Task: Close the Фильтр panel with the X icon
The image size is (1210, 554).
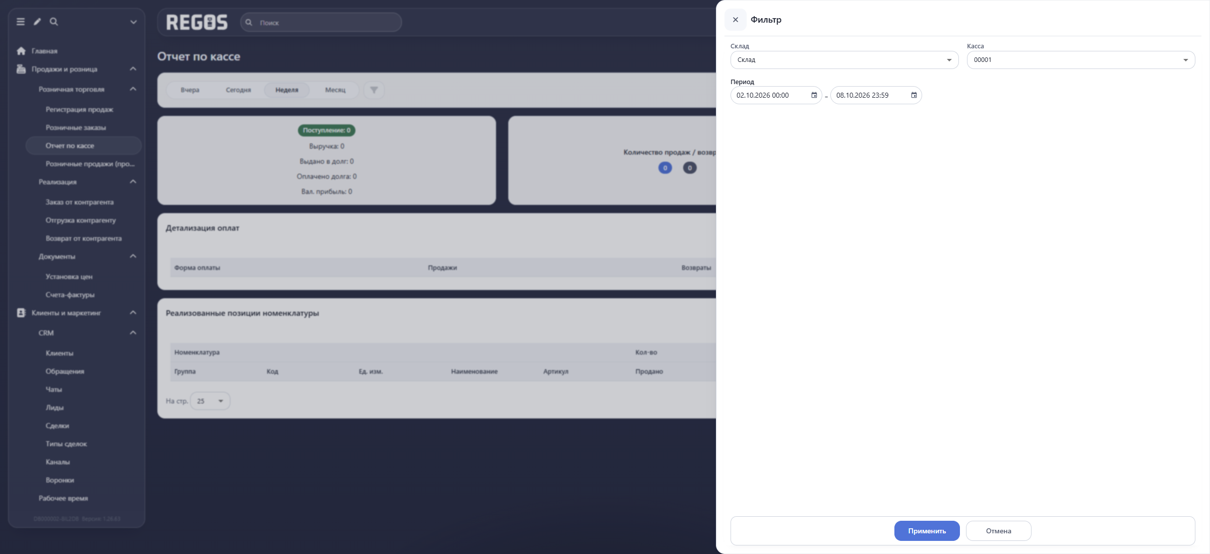Action: [x=735, y=20]
